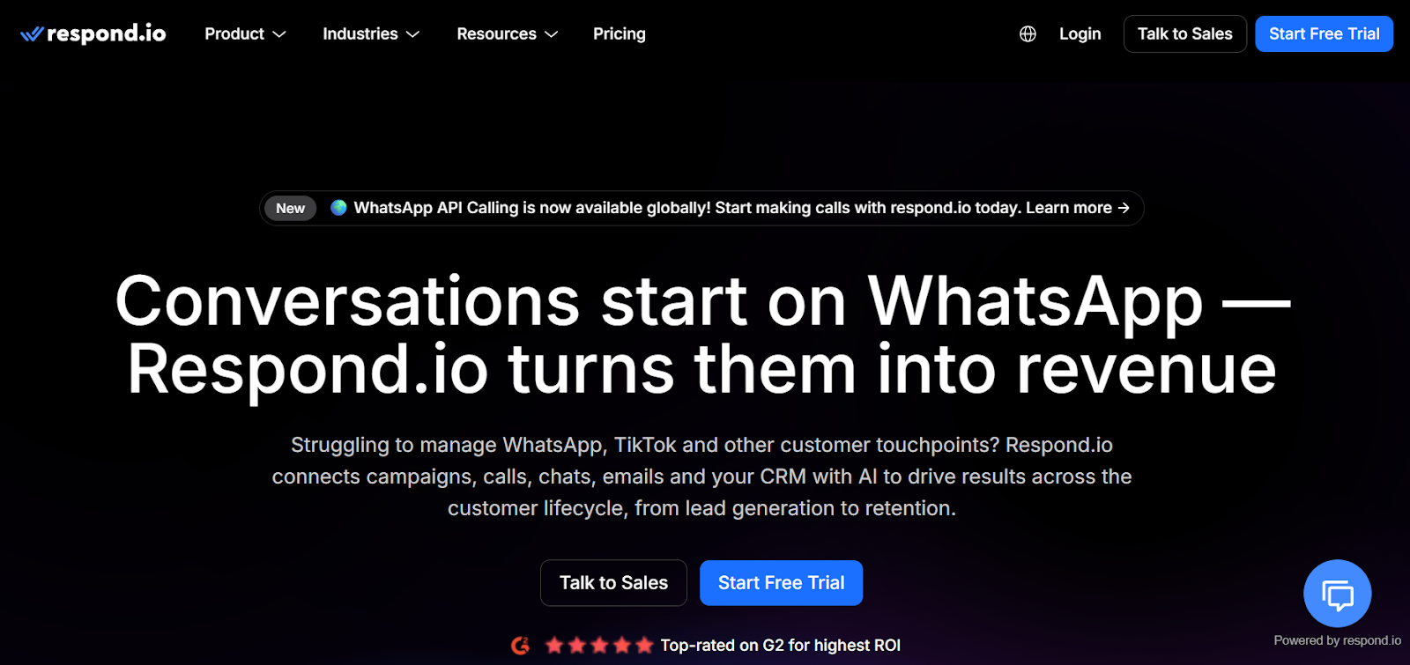Go to the Login page
This screenshot has width=1410, height=665.
pyautogui.click(x=1080, y=33)
